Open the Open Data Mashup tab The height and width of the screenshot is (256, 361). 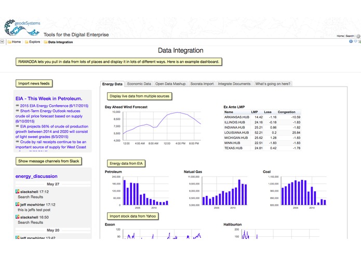click(170, 84)
